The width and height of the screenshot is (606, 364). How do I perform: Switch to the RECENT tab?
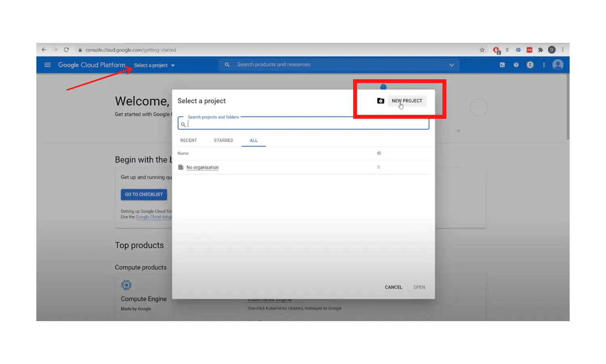click(188, 140)
